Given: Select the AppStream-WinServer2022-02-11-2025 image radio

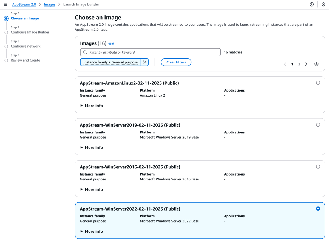Looking at the screenshot, I should pos(318,208).
